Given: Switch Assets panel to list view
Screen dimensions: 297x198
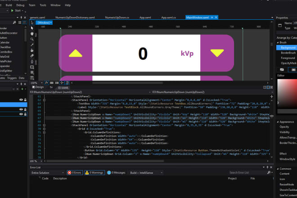Looking at the screenshot, I should point(25,22).
